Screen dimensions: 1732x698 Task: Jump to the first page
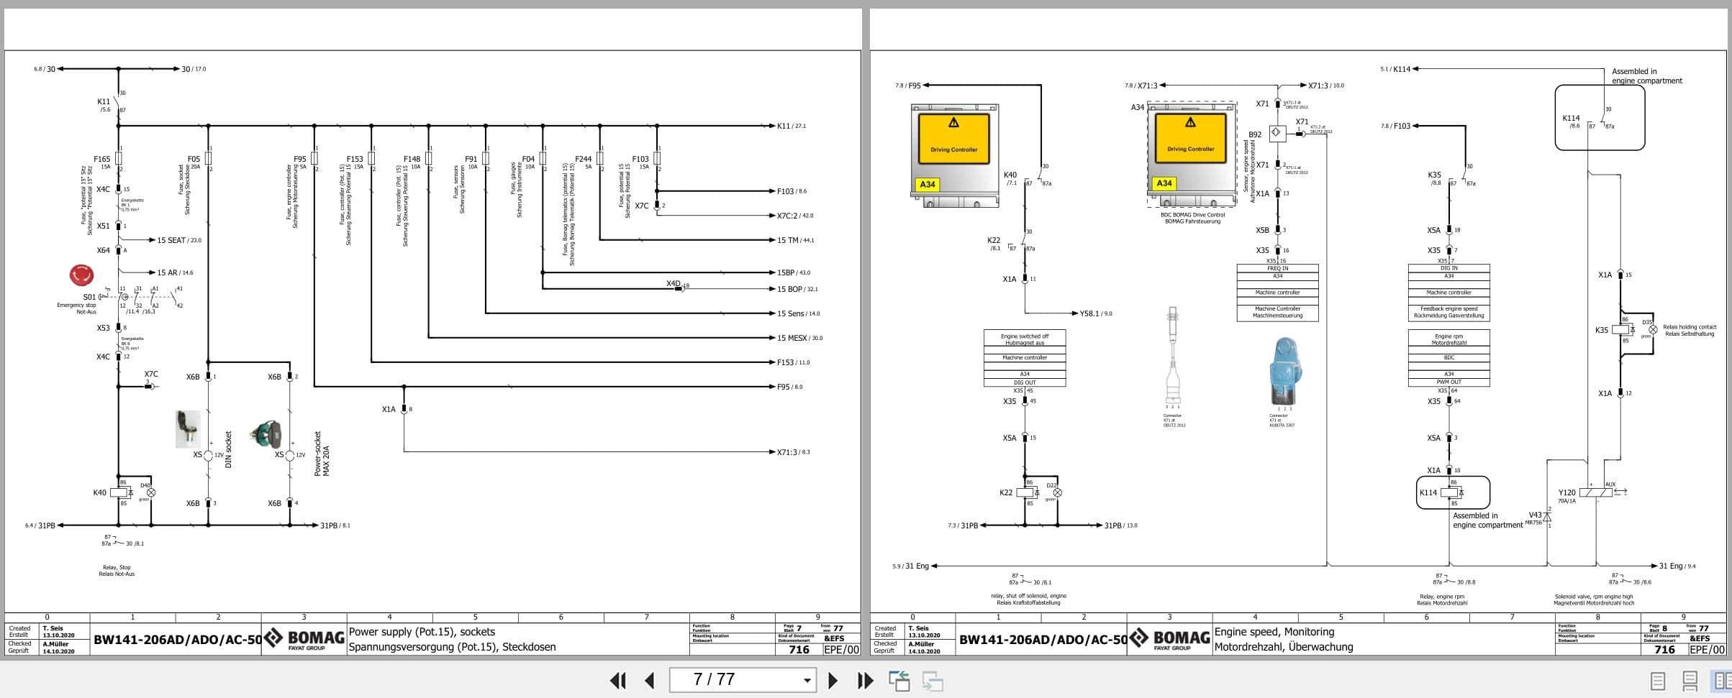tap(617, 679)
